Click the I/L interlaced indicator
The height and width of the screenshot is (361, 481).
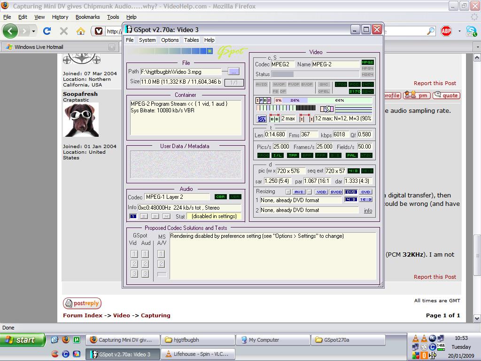coord(278,155)
